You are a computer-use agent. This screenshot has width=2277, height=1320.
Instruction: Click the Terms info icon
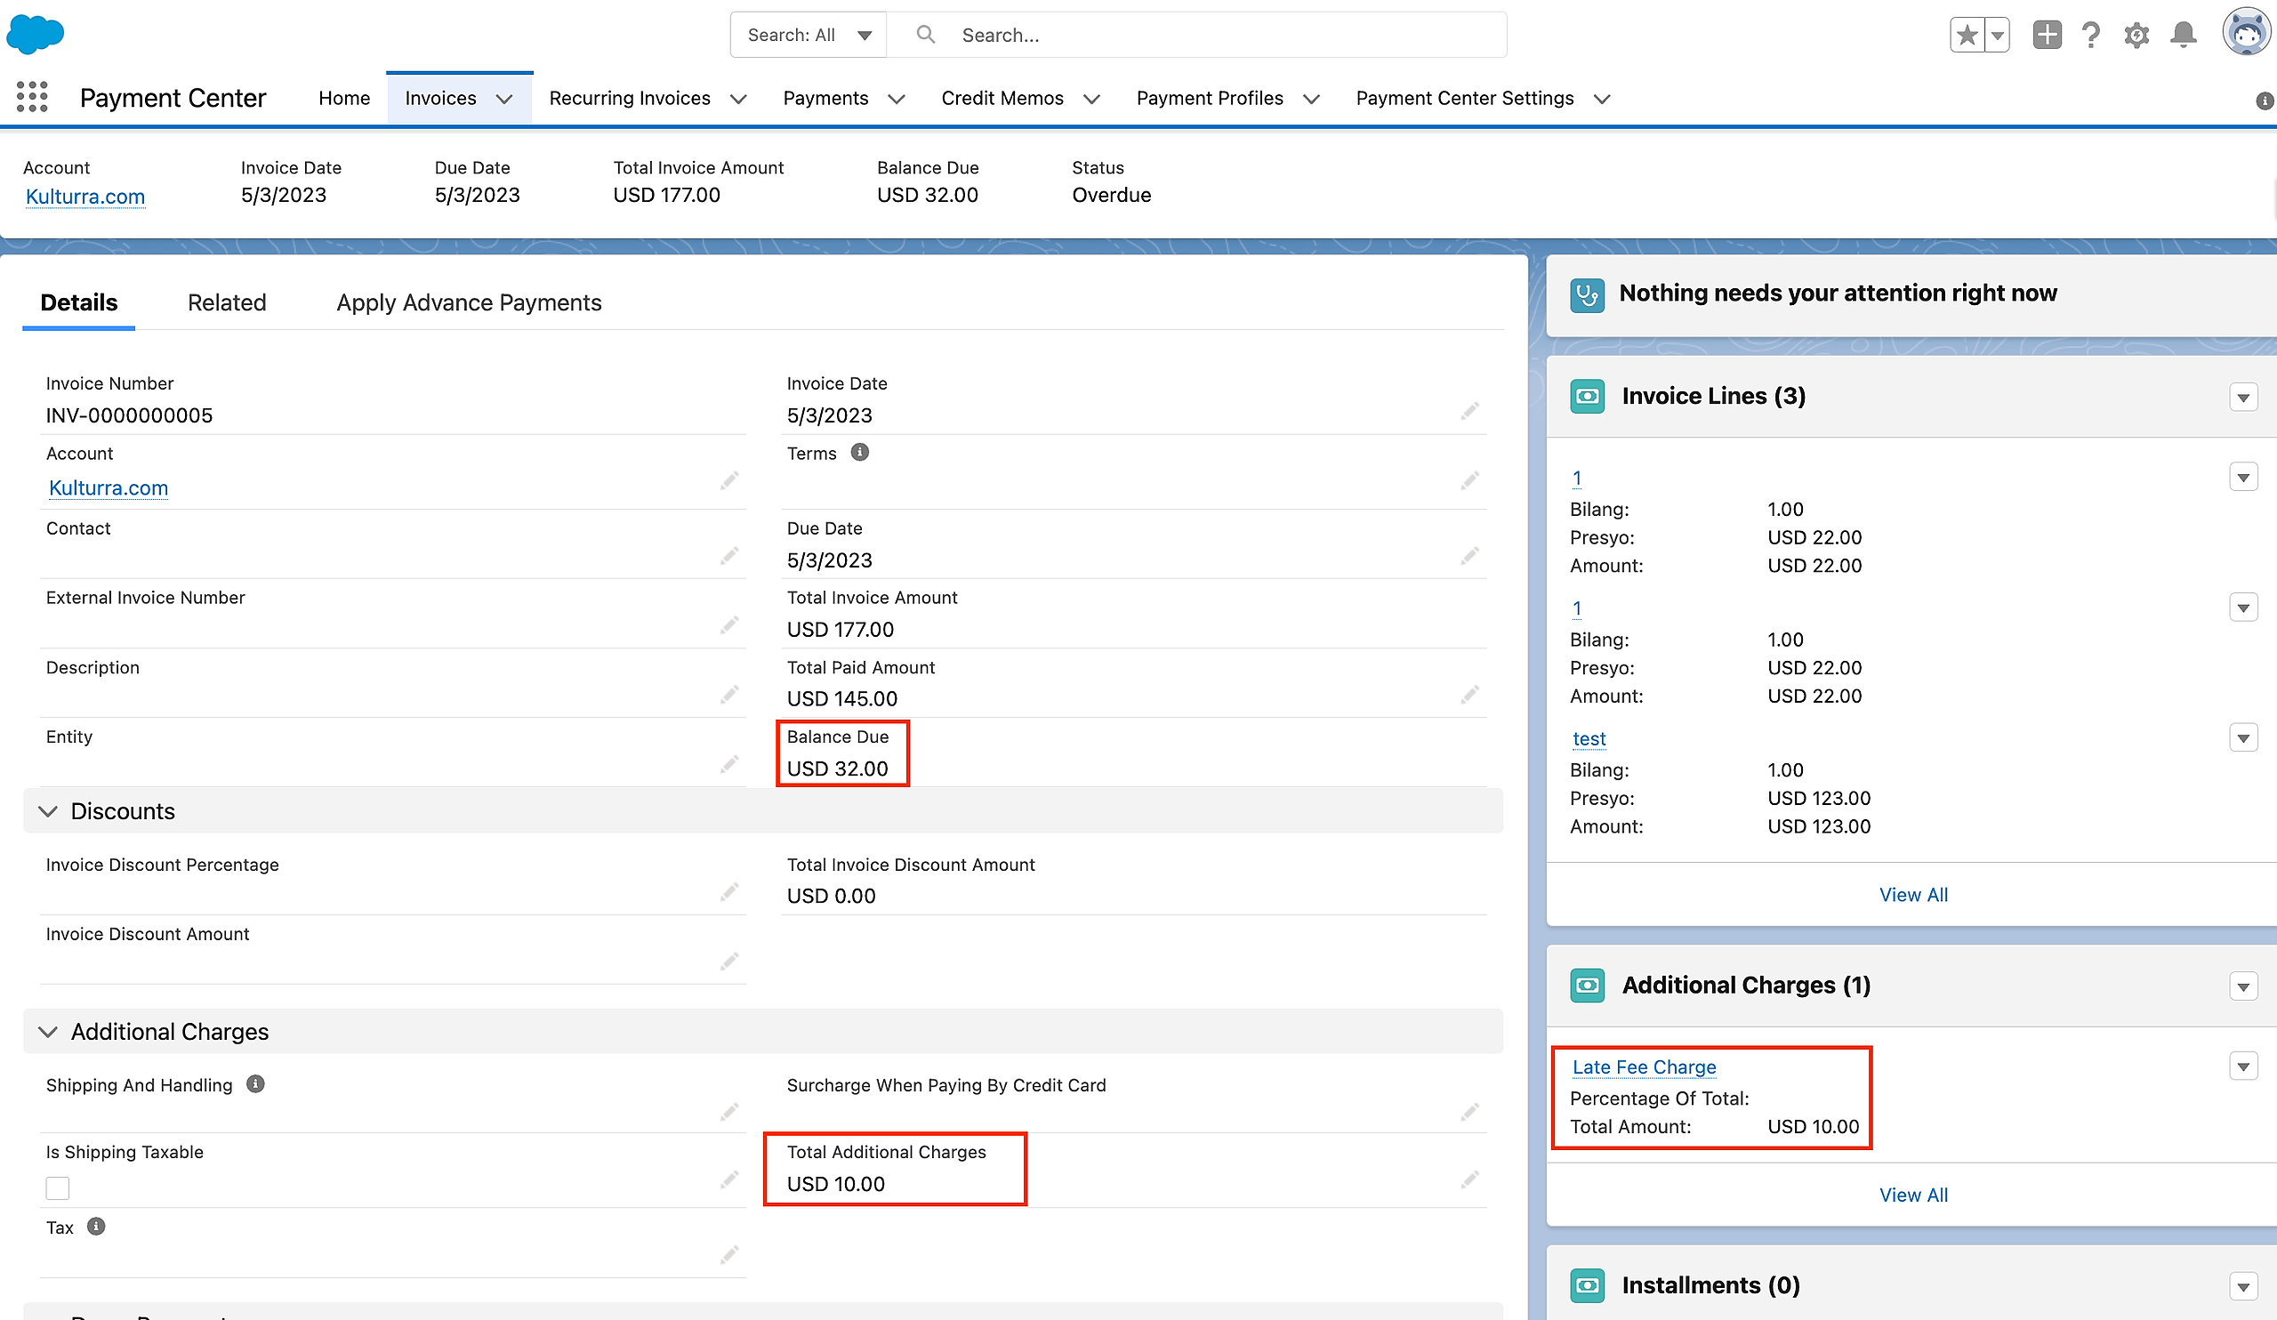(x=859, y=453)
